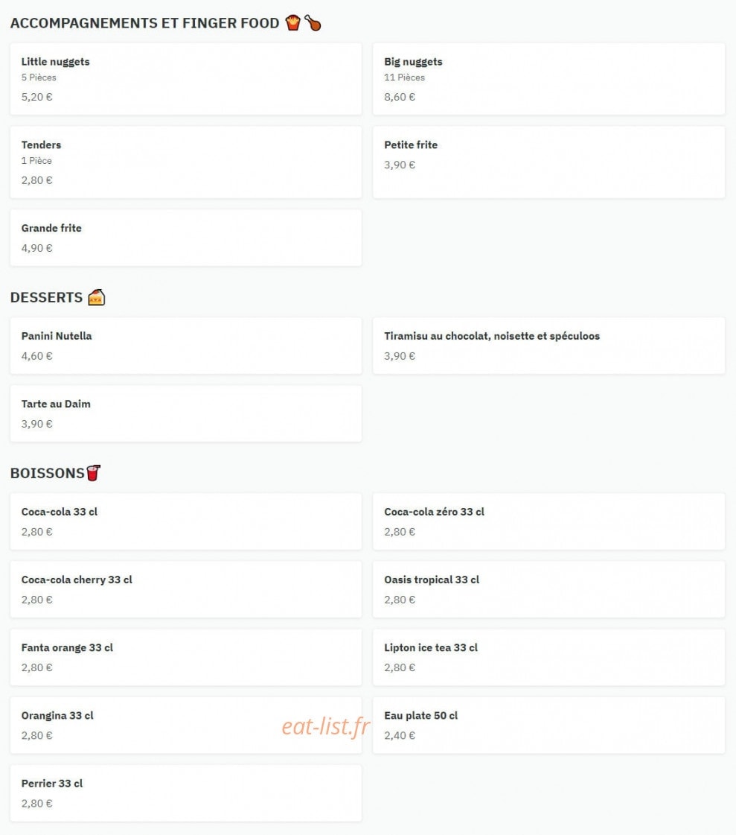736x835 pixels.
Task: Select Coca-cola 33 cl drink
Action: 186,521
